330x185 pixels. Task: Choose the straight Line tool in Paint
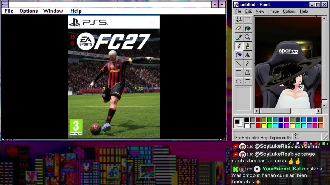(239, 64)
